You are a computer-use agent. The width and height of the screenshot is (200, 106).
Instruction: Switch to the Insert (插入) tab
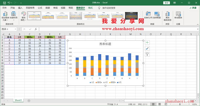[20, 8]
